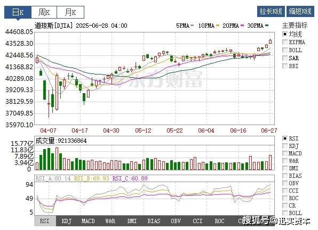Viewport: 318px width, 230px height.
Task: Click the 40289.08 price axis label
Action: [19, 78]
